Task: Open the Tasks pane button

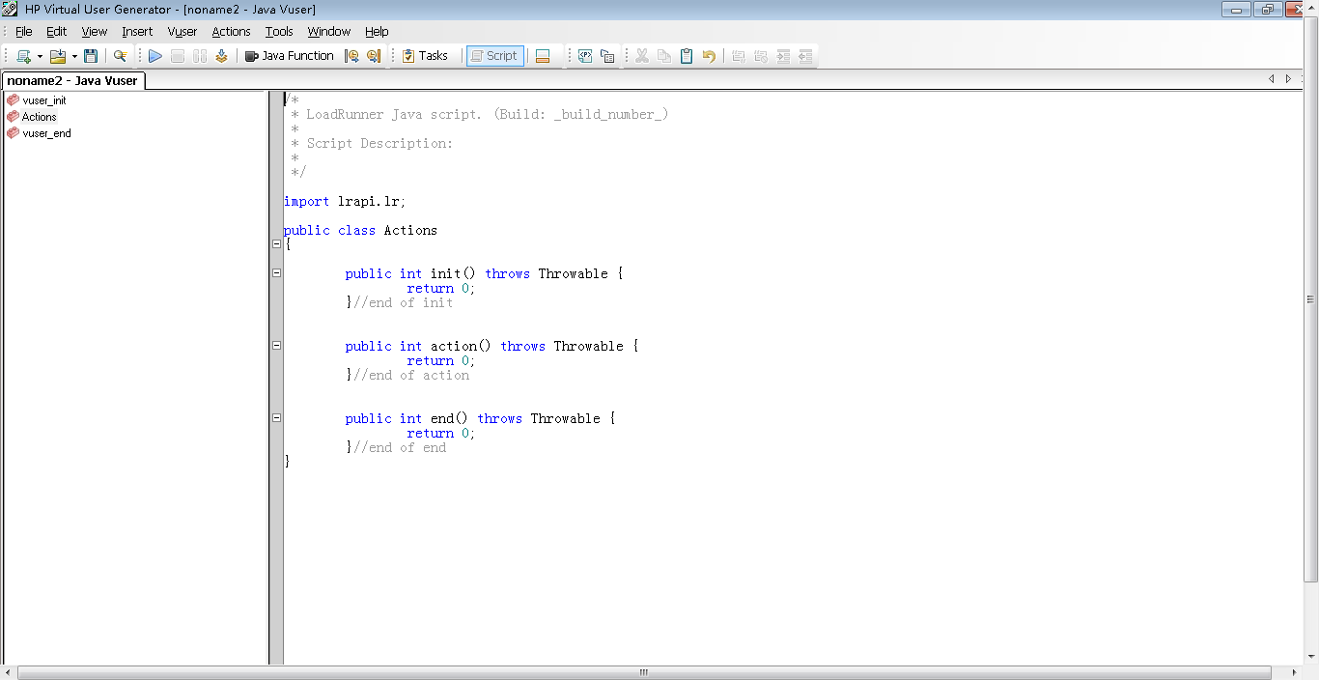Action: click(x=425, y=56)
